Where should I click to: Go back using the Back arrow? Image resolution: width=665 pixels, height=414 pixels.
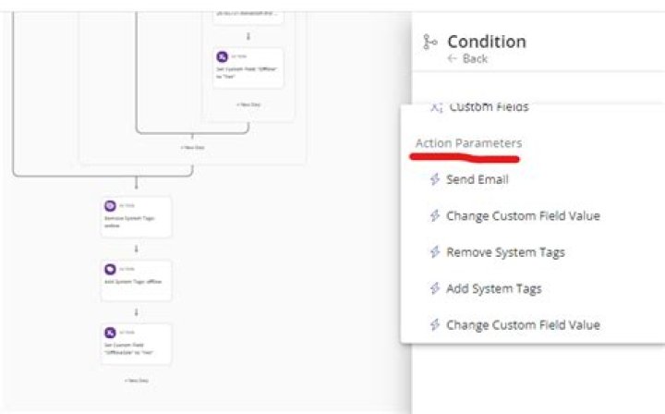(467, 59)
